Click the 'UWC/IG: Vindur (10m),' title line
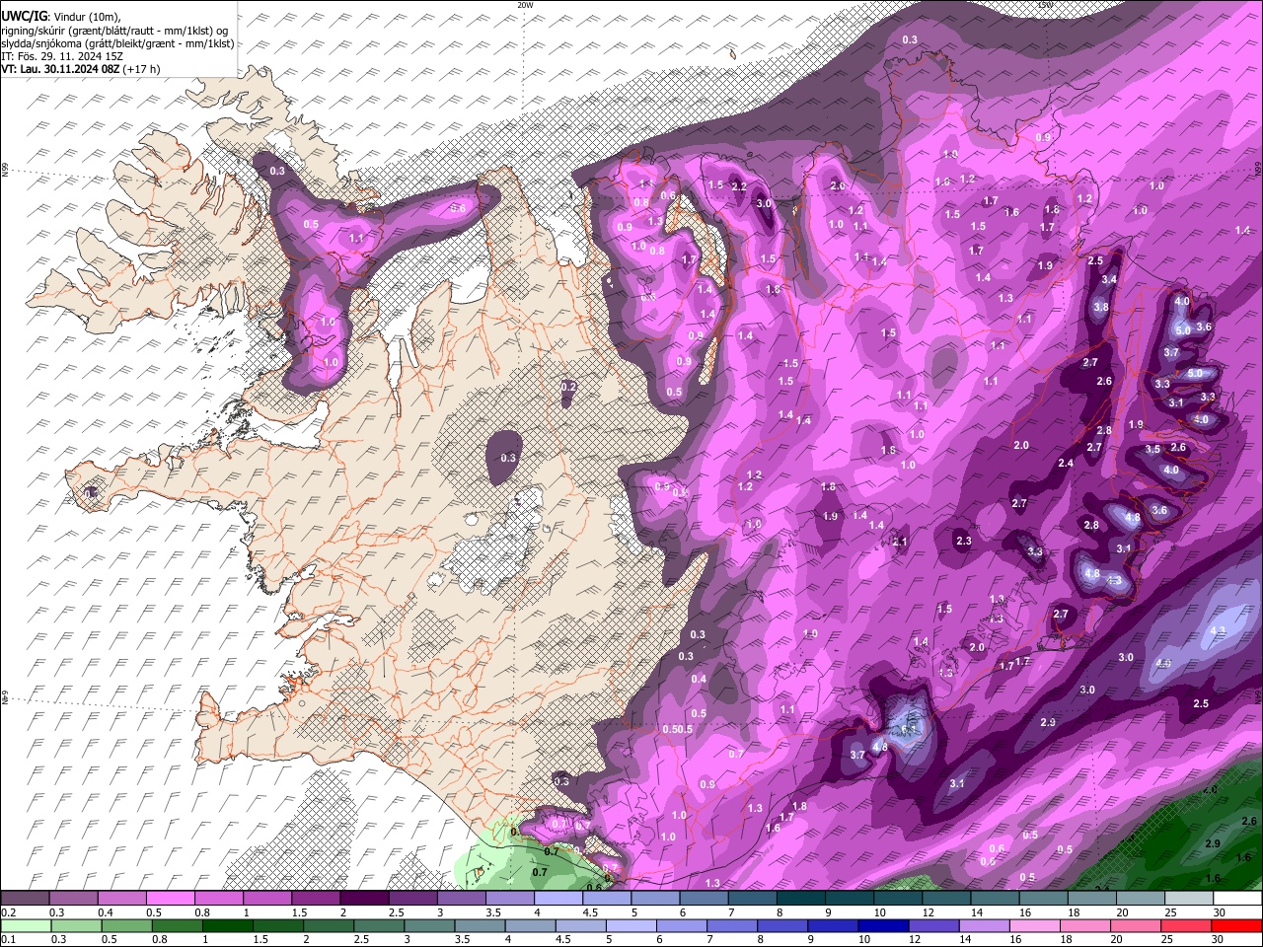The image size is (1263, 947). pos(61,17)
